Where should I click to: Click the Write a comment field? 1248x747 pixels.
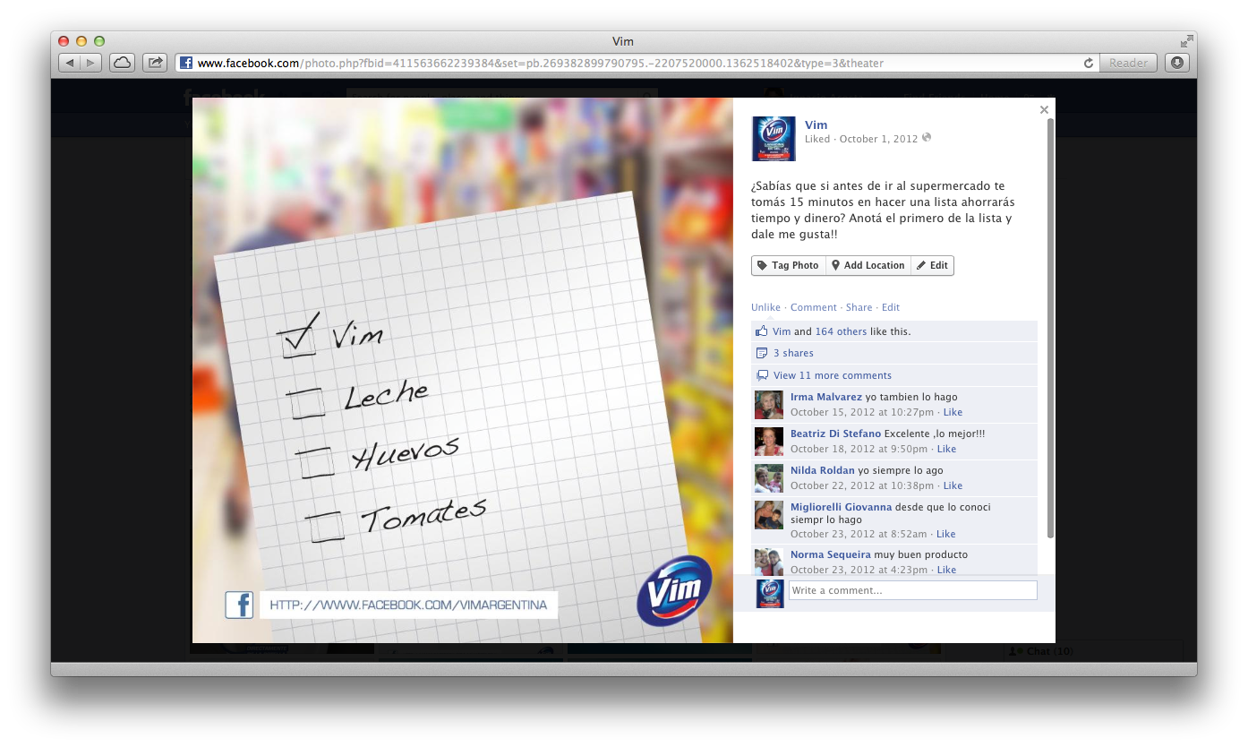(x=912, y=590)
